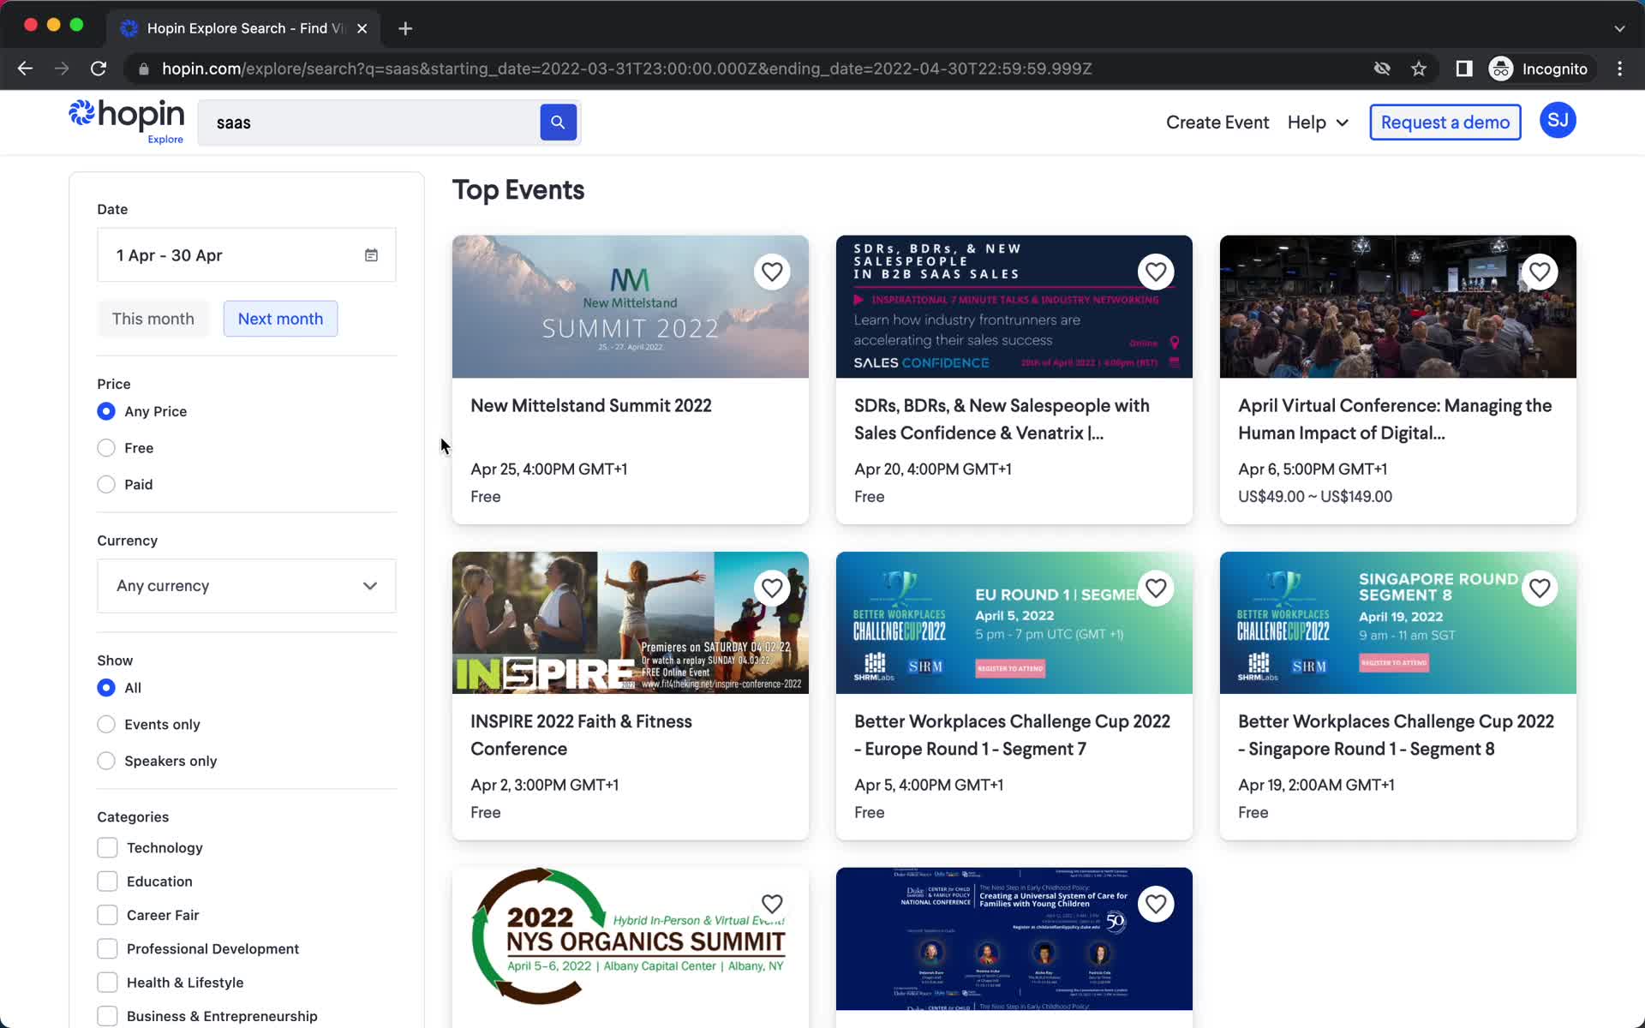Open the Better Workplaces Singapore Round event title

1396,735
